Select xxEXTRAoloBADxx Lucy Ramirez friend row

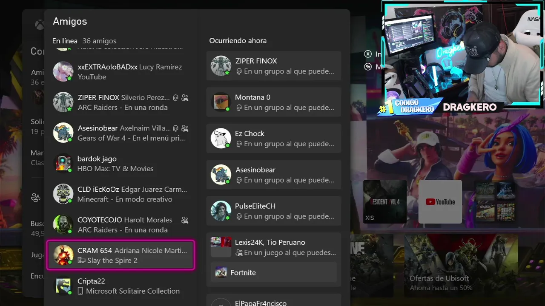(120, 71)
